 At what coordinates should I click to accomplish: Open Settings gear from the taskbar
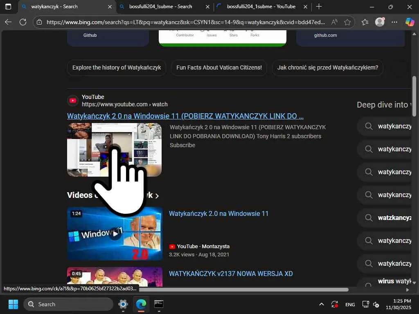tap(123, 304)
